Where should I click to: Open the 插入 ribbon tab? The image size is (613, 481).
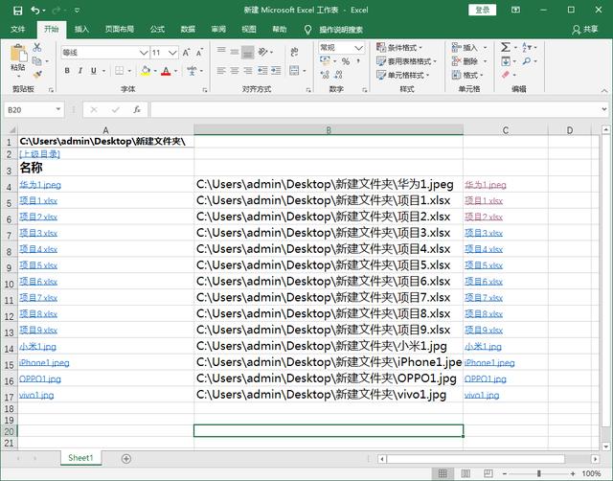[81, 30]
